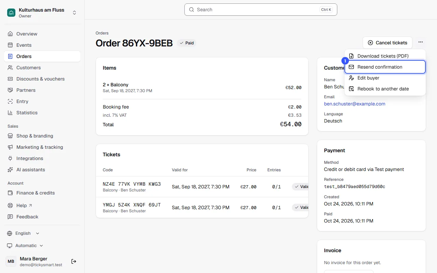437x273 pixels.
Task: Select Edit buyer menu entry
Action: [x=385, y=78]
